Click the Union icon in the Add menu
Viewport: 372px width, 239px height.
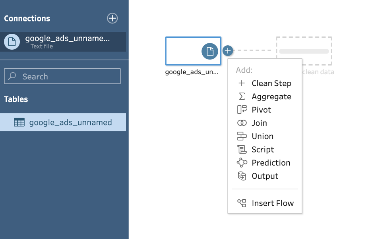tap(242, 136)
